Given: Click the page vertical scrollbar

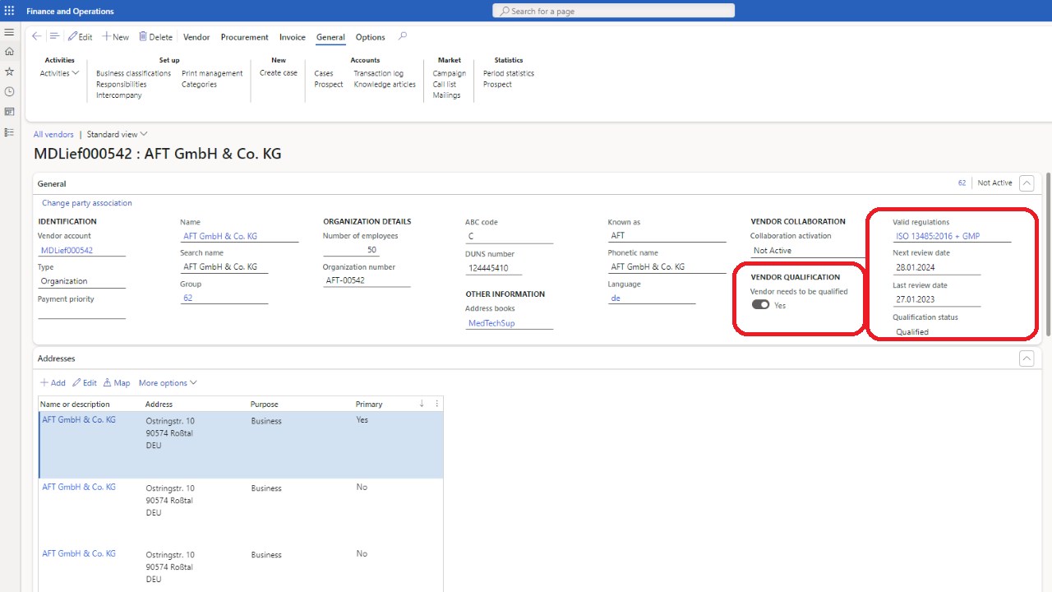Looking at the screenshot, I should (x=1048, y=253).
